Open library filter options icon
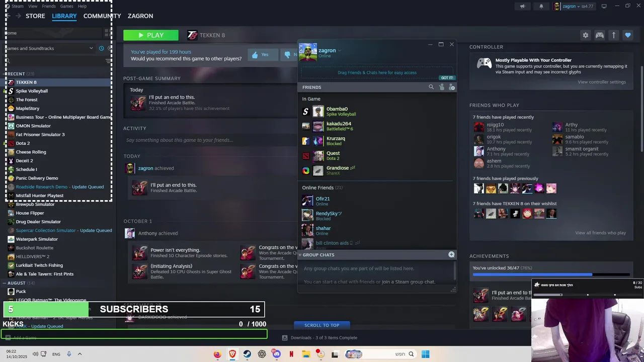644x362 pixels. pos(109,60)
